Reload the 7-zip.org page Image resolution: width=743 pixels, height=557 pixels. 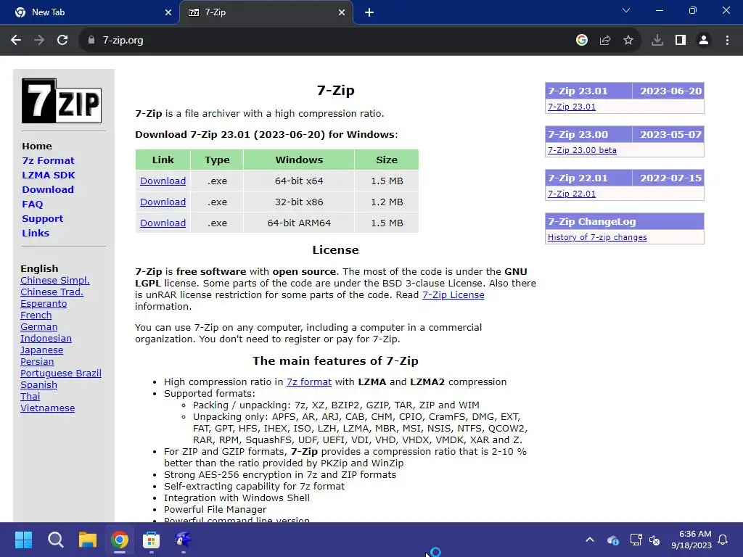[x=62, y=41]
